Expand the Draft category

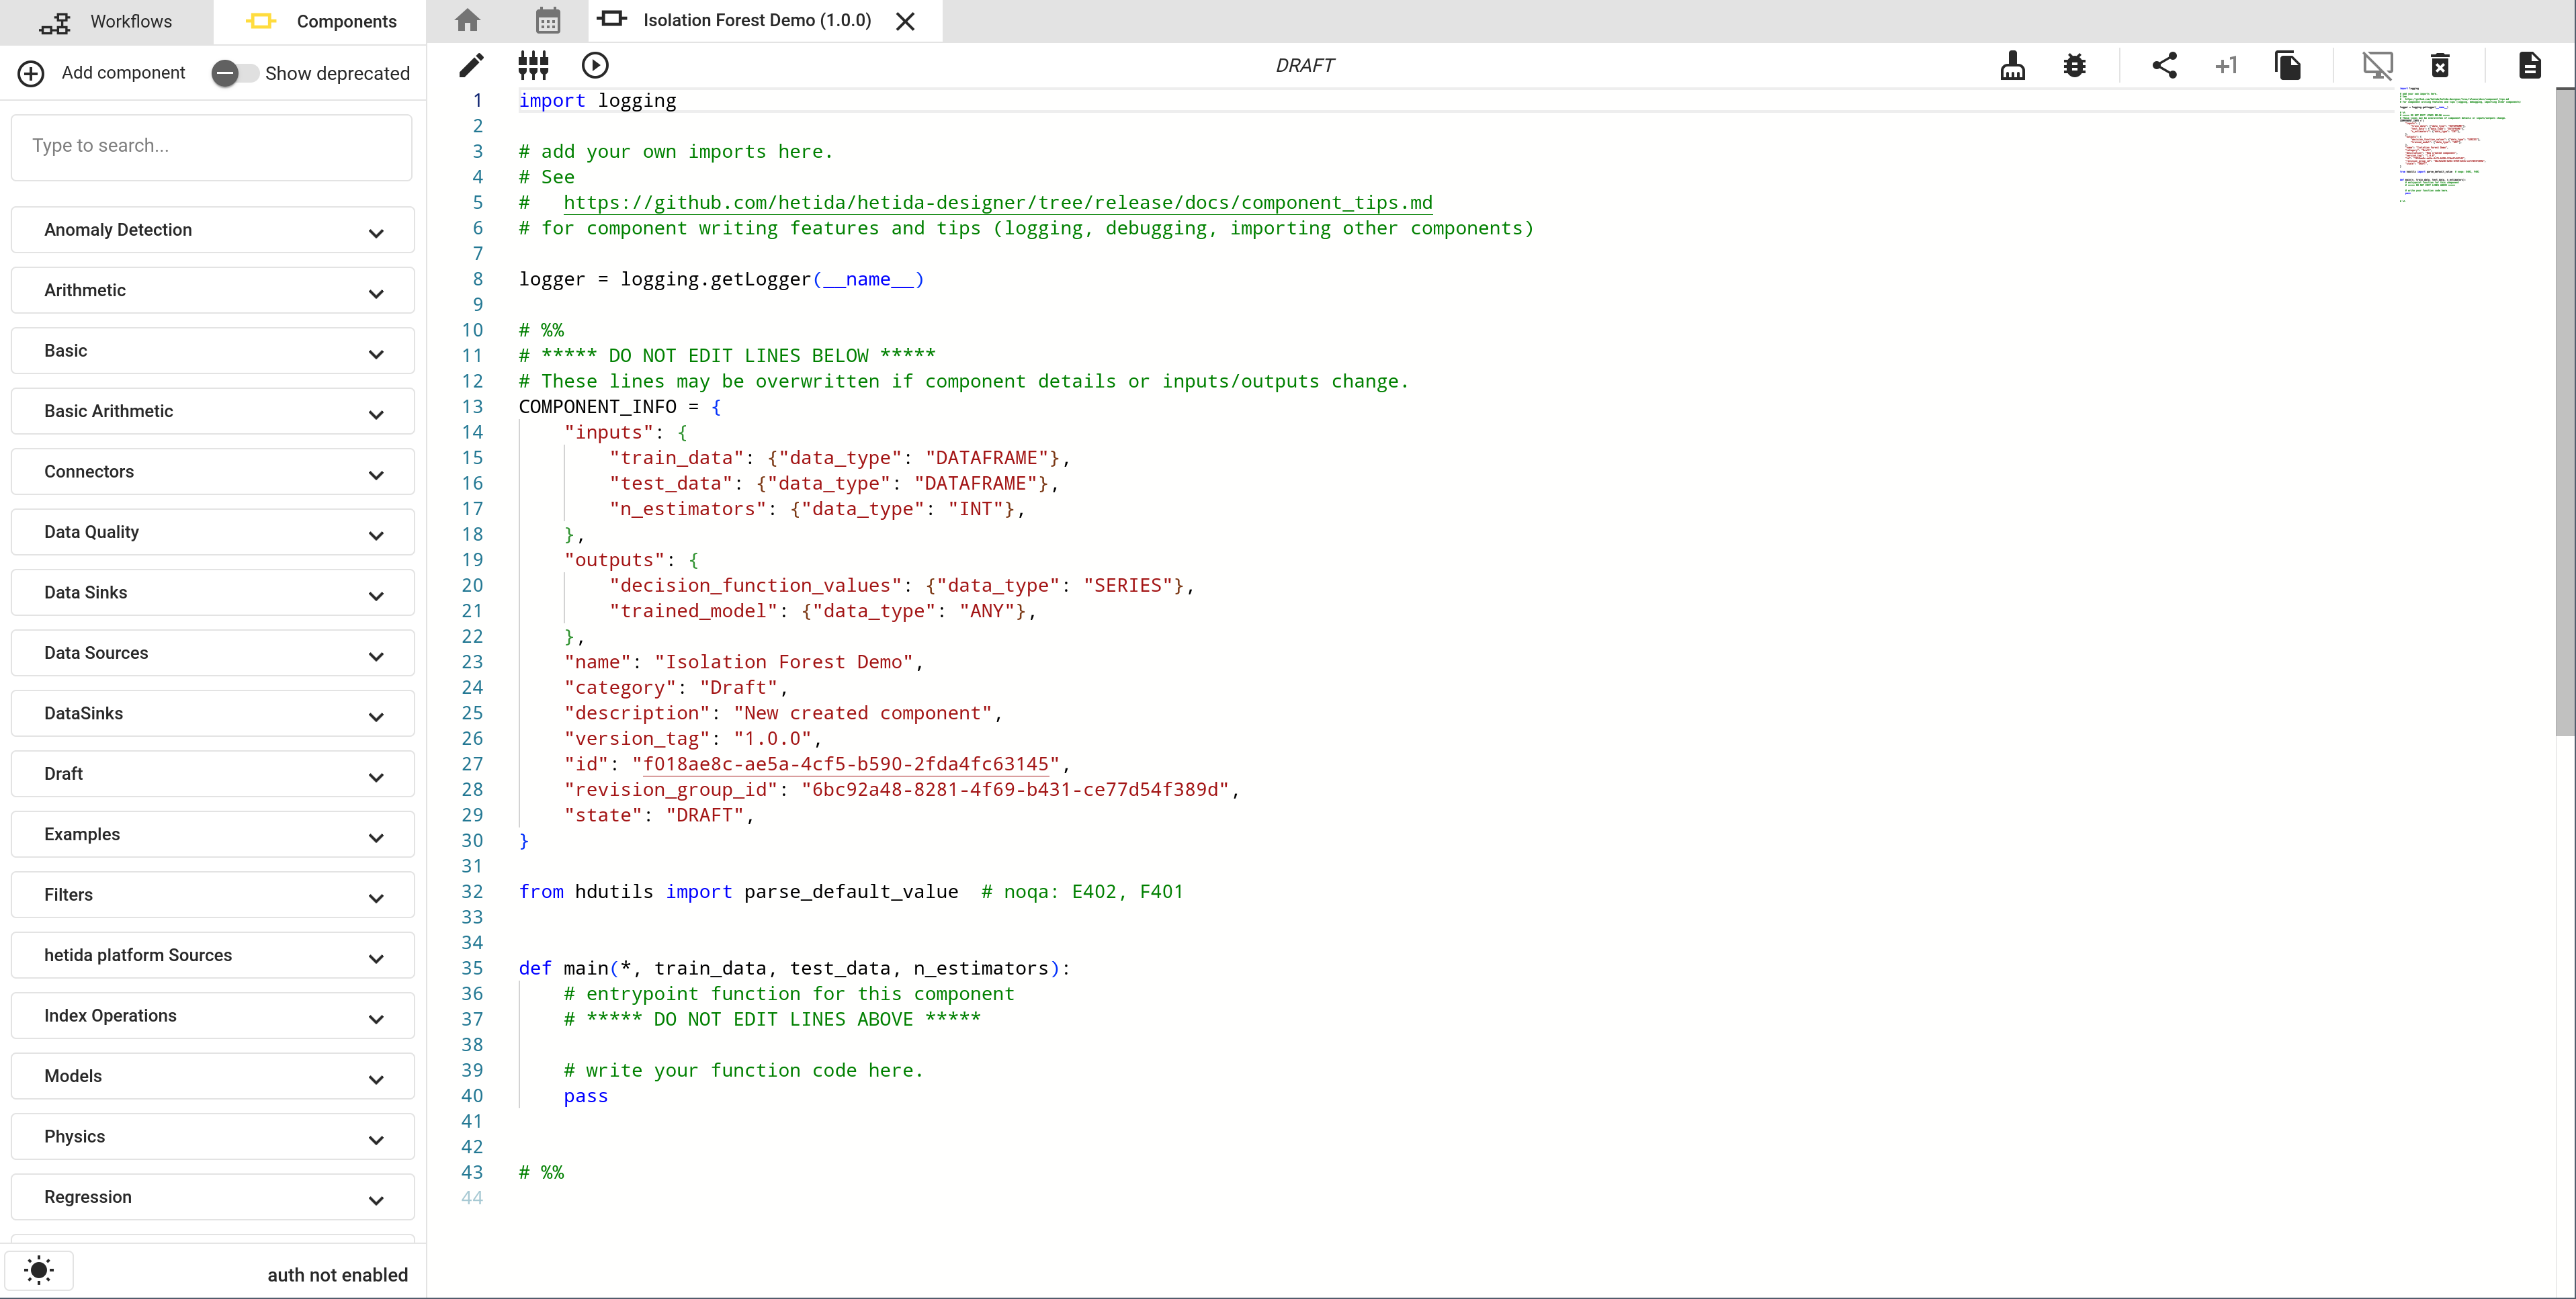212,774
